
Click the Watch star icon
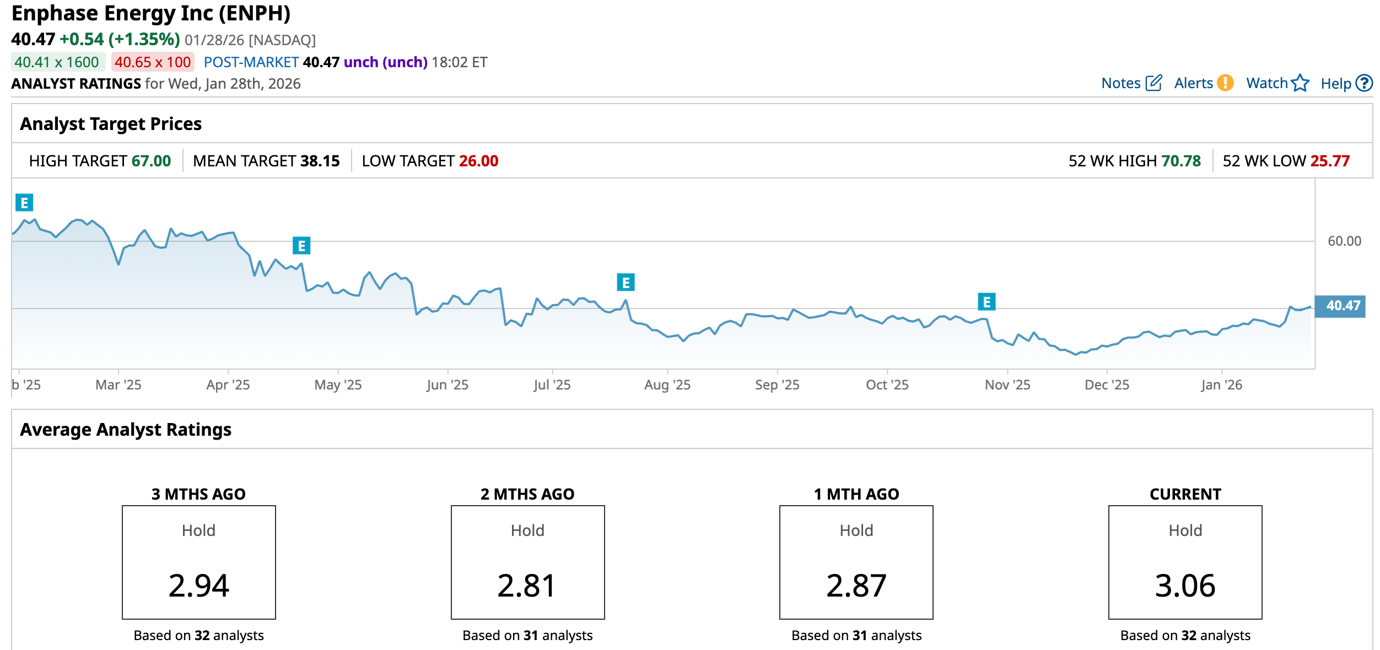tap(1300, 83)
